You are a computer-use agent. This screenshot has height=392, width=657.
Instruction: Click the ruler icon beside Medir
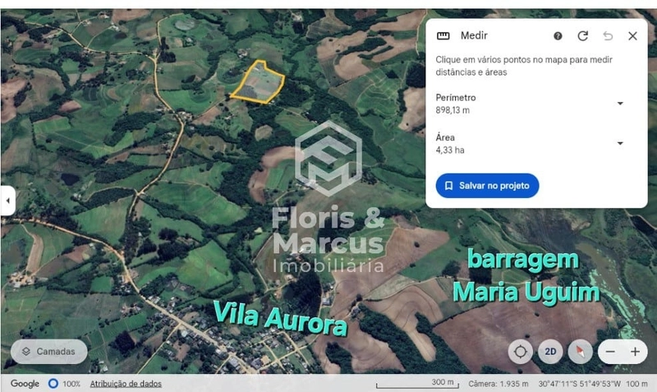pos(443,35)
